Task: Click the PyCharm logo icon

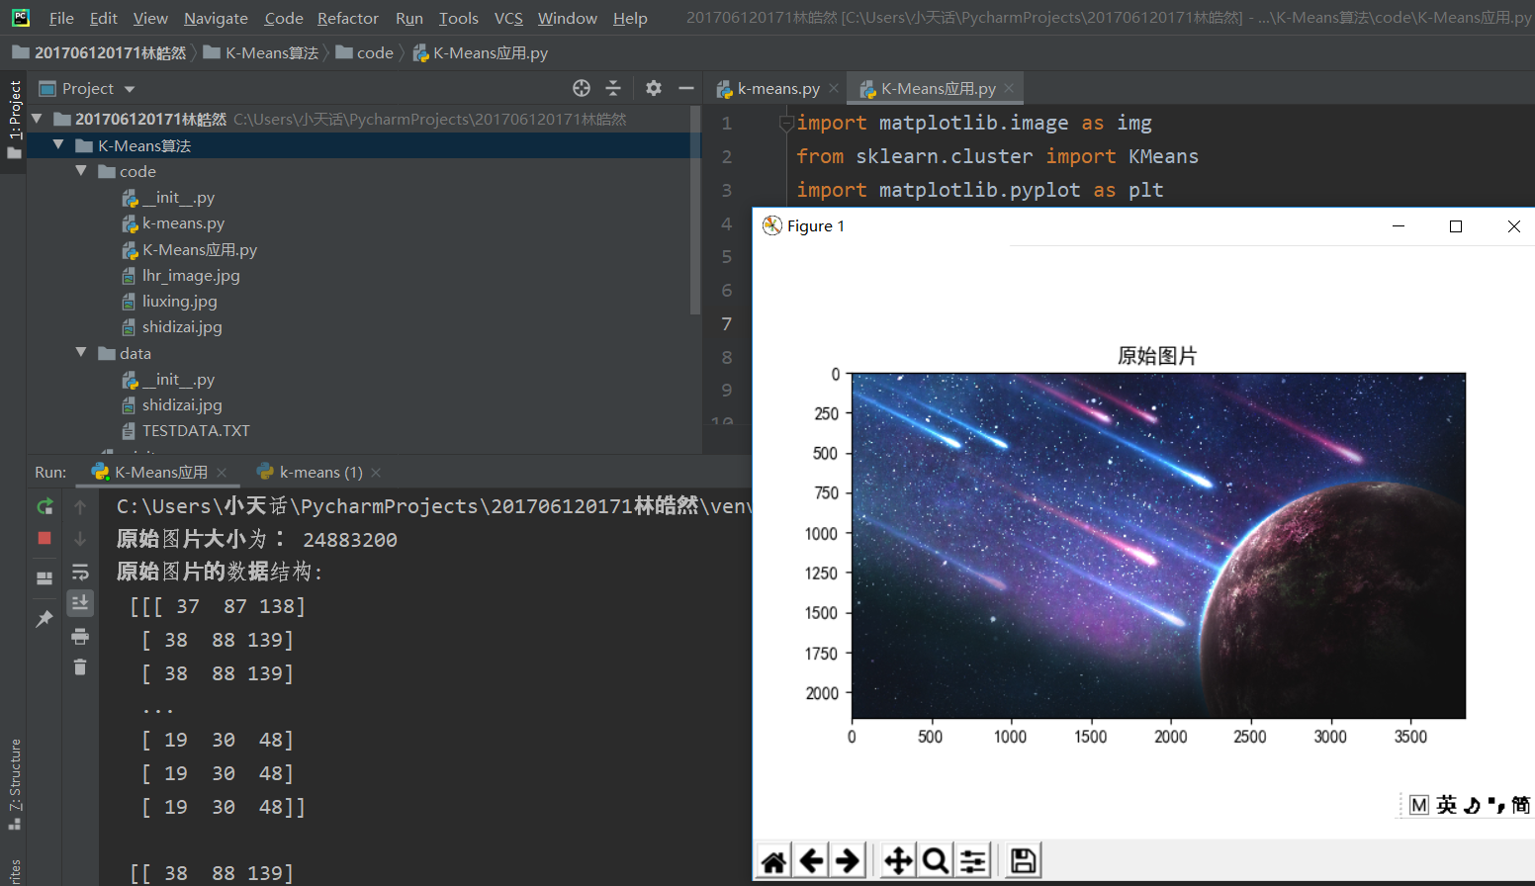Action: coord(21,18)
